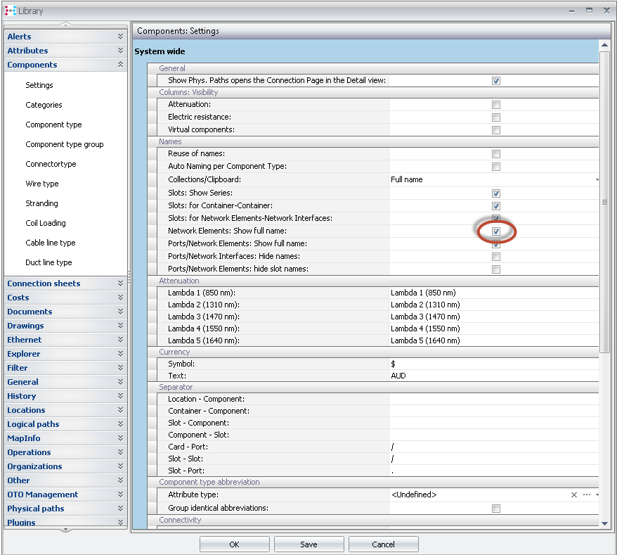This screenshot has width=617, height=555.
Task: Edit the Slot - Port separator field
Action: tap(493, 471)
